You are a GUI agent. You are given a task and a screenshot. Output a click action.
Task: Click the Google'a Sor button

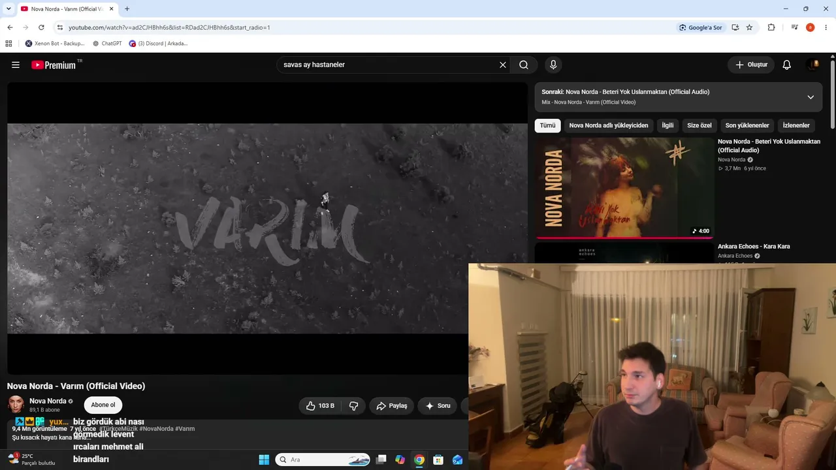click(x=700, y=27)
